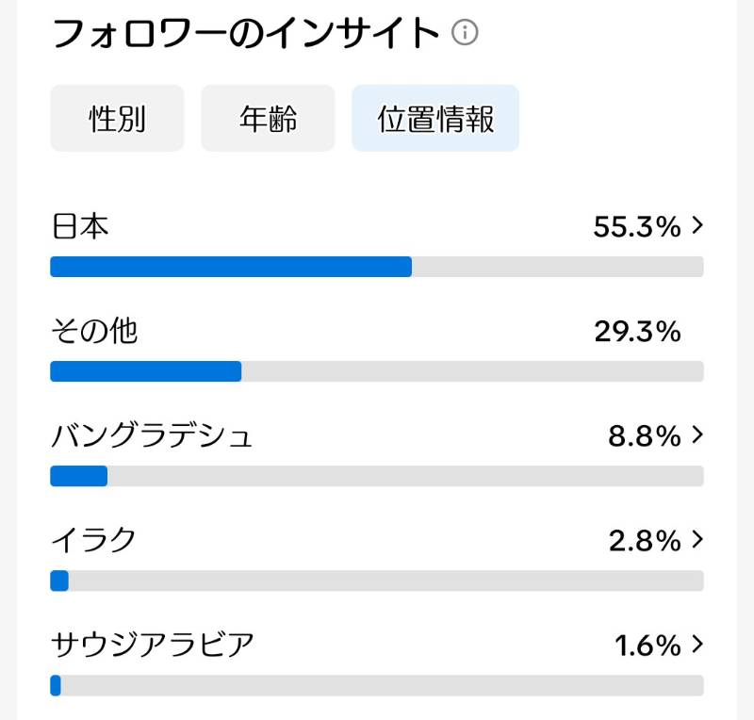
Task: Click the 8.8% percentage value
Action: (645, 435)
